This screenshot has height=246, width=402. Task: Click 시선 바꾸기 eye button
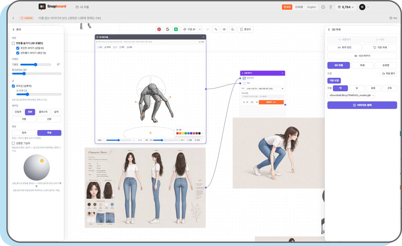362,56
